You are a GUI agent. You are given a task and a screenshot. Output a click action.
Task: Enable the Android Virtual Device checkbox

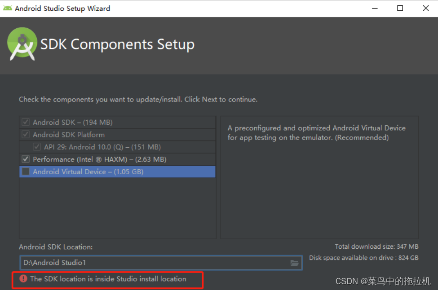tap(25, 171)
